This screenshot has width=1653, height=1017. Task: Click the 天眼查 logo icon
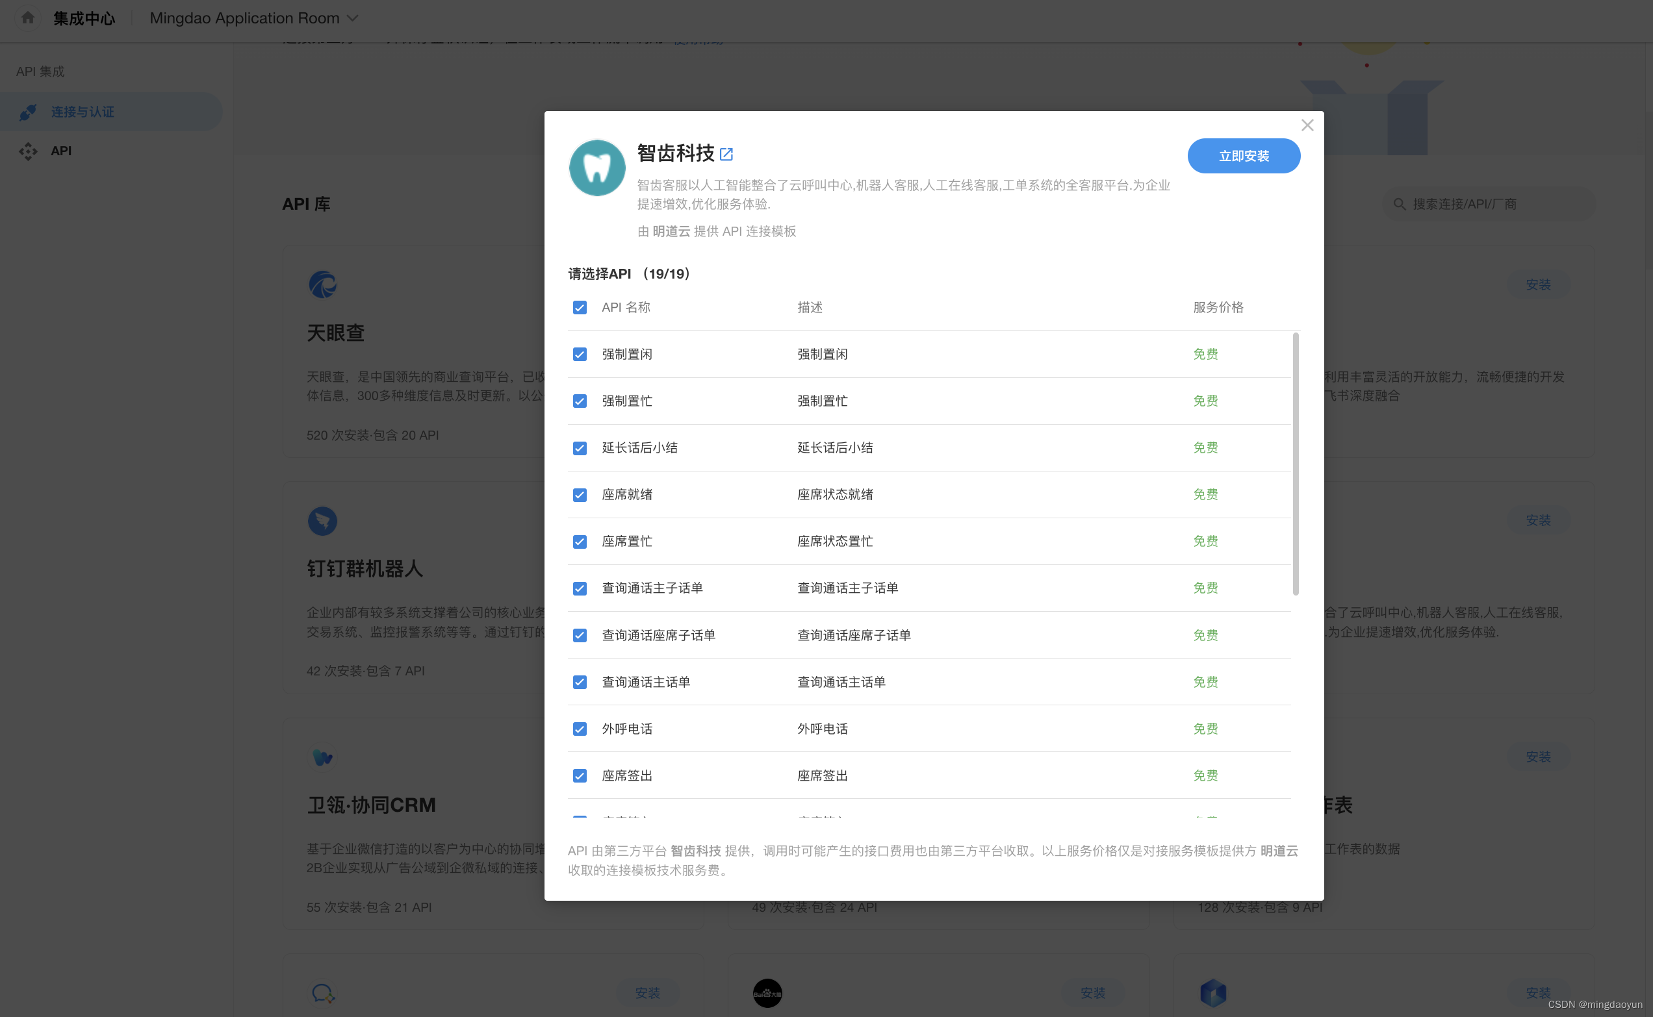click(x=324, y=284)
